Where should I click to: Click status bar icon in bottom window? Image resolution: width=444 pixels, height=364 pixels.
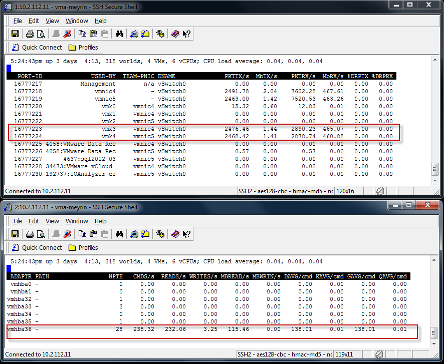[378, 354]
